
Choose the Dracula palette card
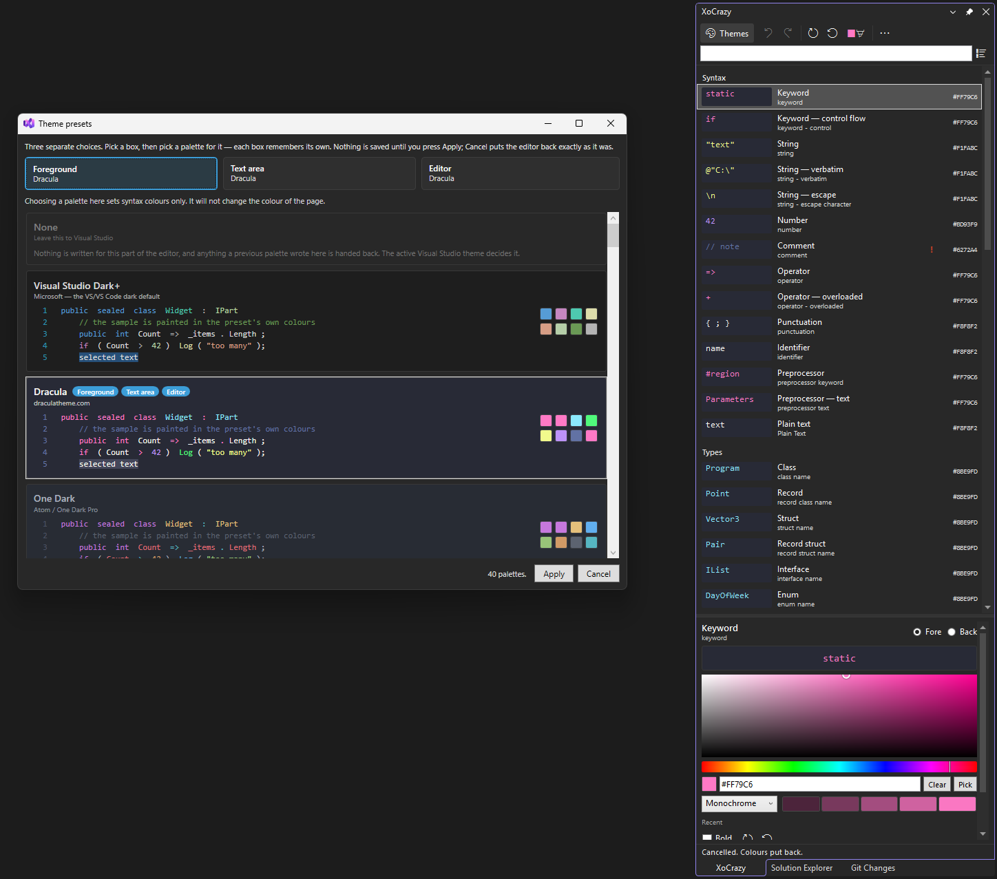point(316,427)
